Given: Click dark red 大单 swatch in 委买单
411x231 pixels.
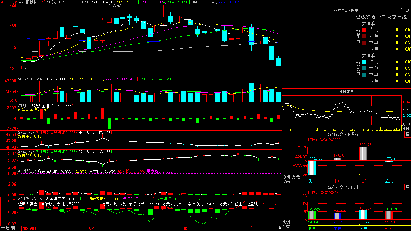Looking at the screenshot, I should [x=364, y=36].
